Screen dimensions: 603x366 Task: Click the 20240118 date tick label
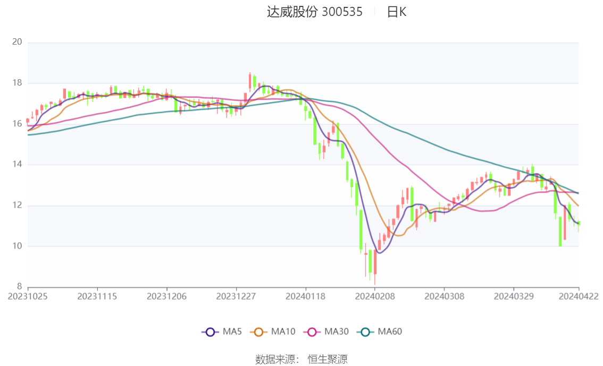(x=305, y=296)
